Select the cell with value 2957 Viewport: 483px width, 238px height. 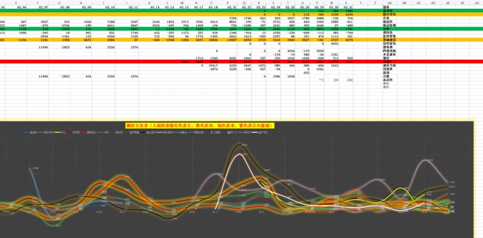point(44,22)
